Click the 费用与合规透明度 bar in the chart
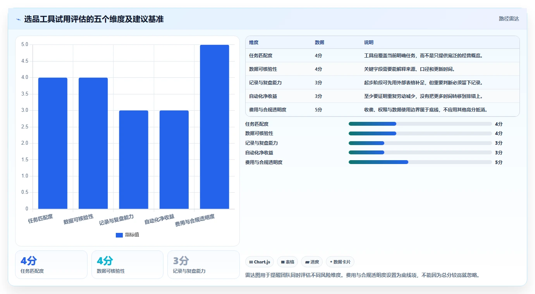The width and height of the screenshot is (535, 294). pos(215,127)
